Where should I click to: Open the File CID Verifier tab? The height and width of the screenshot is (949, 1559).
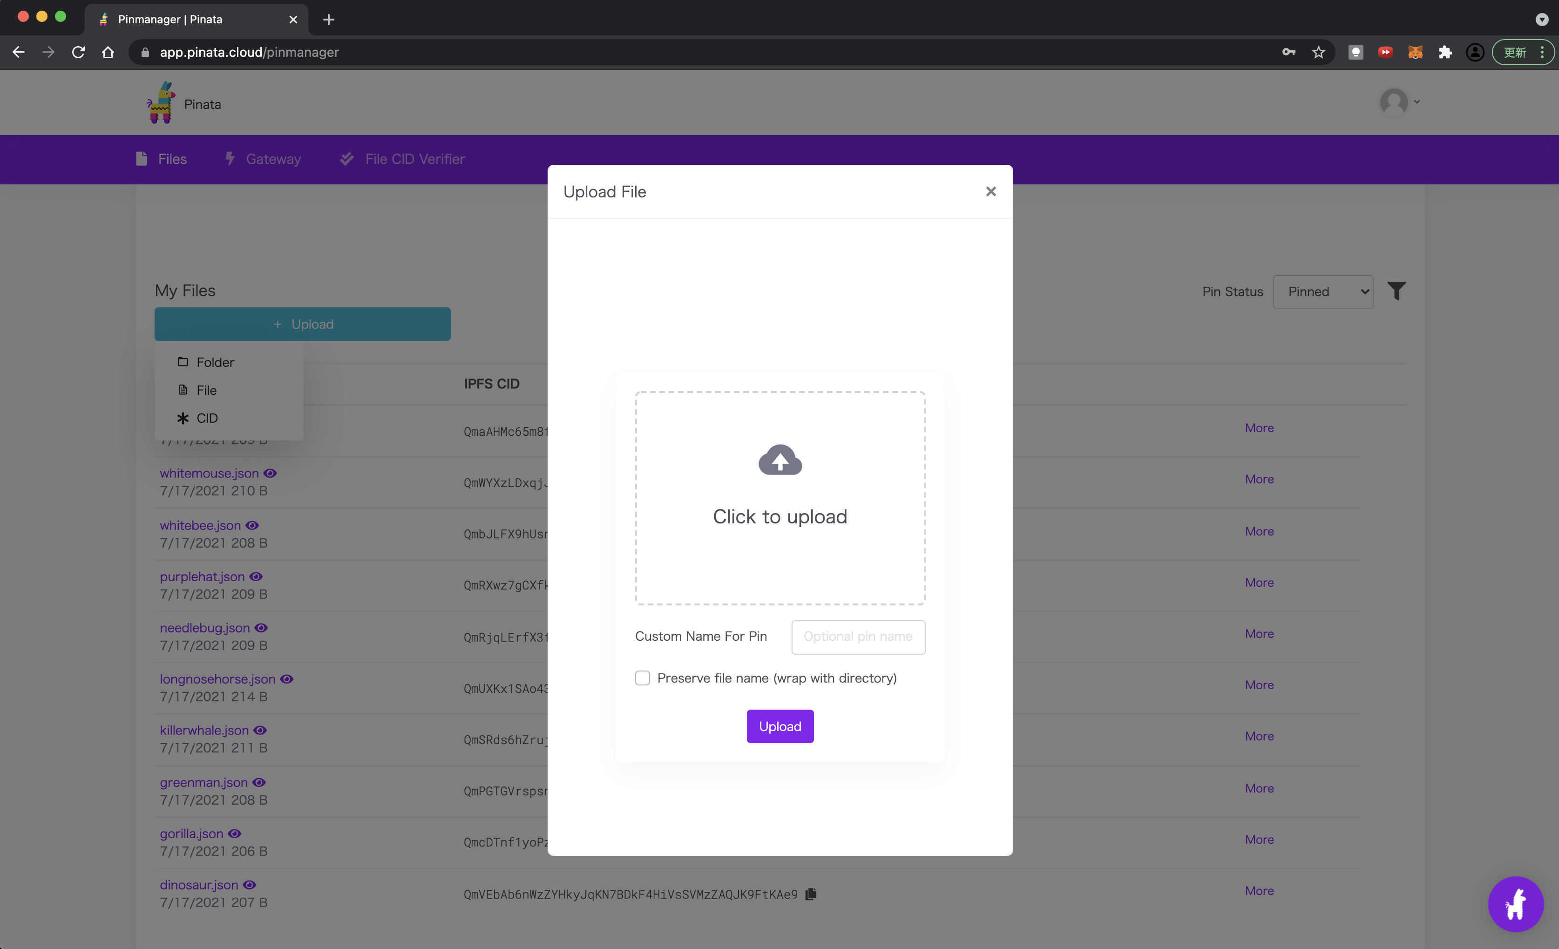(402, 159)
